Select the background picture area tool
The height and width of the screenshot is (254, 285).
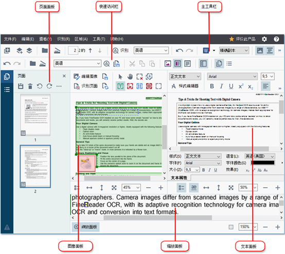click(149, 86)
